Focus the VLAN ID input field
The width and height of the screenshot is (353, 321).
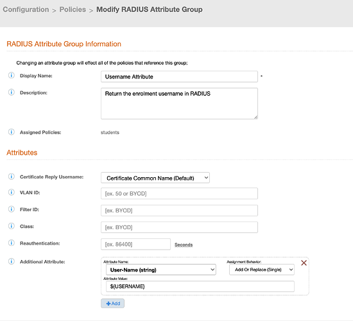[179, 193]
